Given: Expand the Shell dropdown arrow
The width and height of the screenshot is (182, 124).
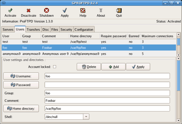Looking at the screenshot, I should pyautogui.click(x=86, y=117).
